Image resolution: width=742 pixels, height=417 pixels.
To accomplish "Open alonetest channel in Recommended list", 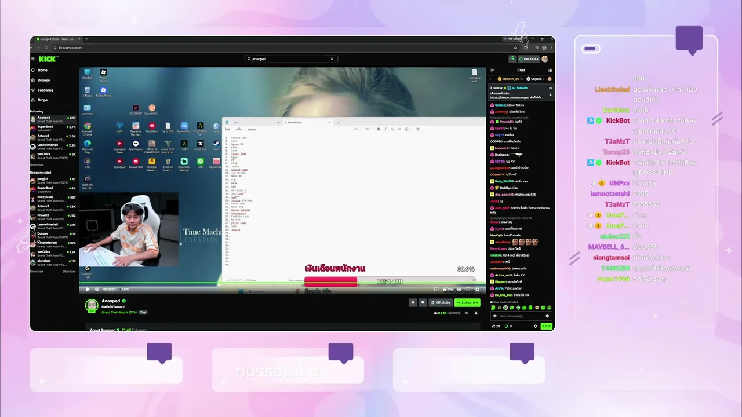I will click(54, 262).
